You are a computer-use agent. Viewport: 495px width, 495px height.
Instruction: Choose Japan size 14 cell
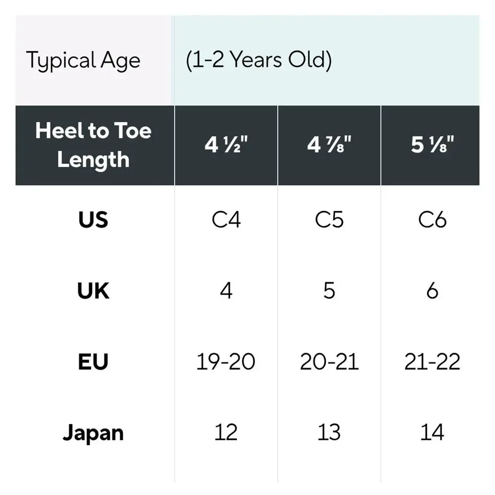432,432
